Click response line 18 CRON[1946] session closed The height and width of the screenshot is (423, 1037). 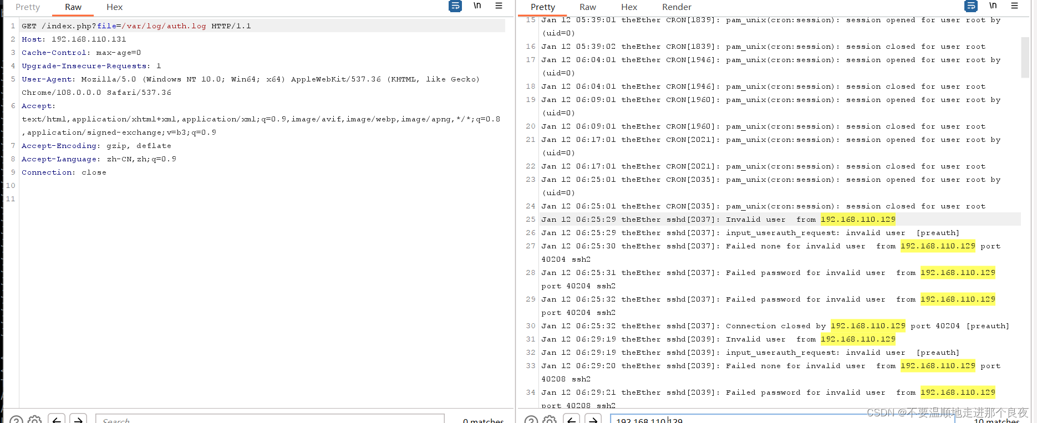pos(764,86)
